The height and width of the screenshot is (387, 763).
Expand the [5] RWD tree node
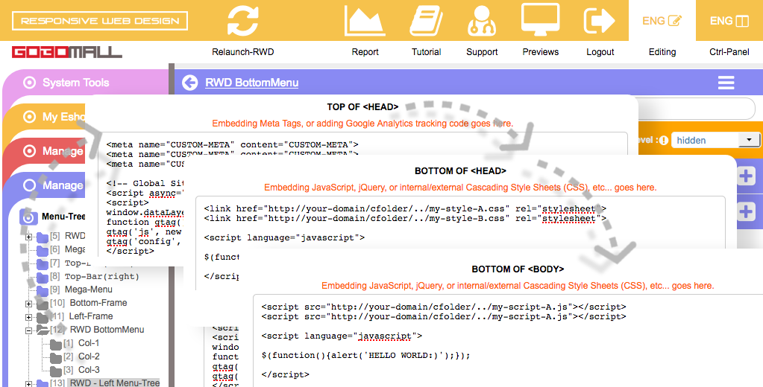(x=28, y=237)
